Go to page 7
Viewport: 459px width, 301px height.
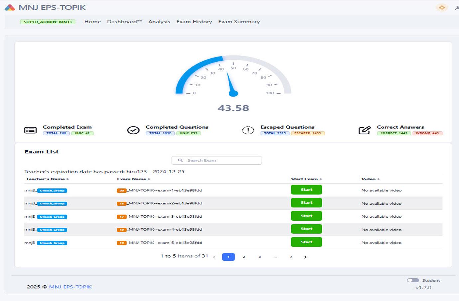[x=291, y=257]
